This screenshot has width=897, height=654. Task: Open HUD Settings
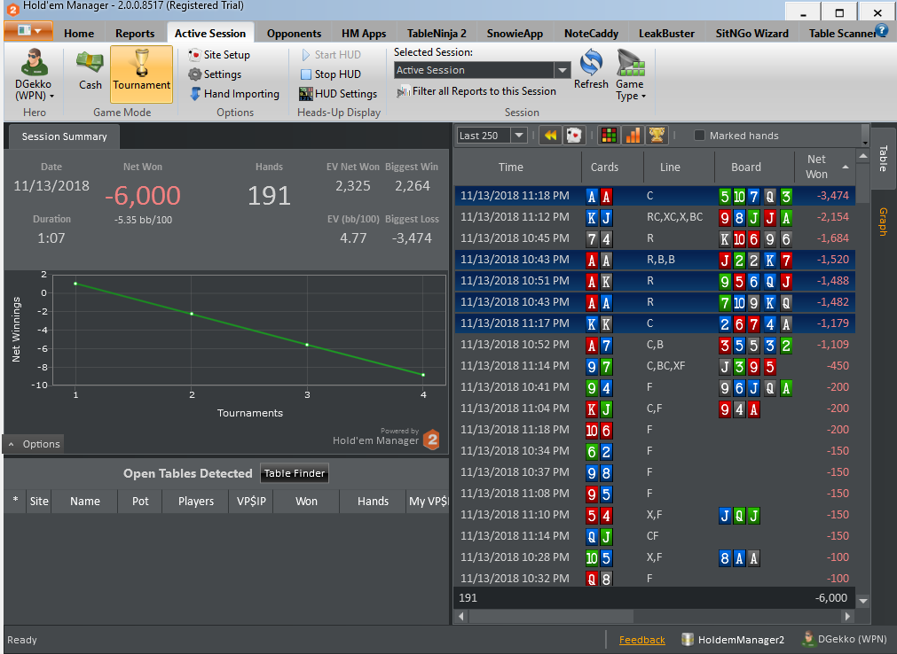[338, 94]
